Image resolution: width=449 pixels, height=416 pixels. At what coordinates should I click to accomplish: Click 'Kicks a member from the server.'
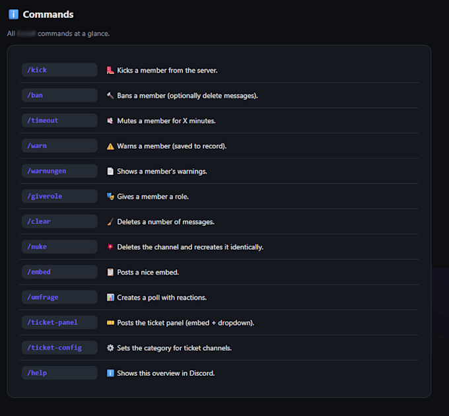point(167,71)
